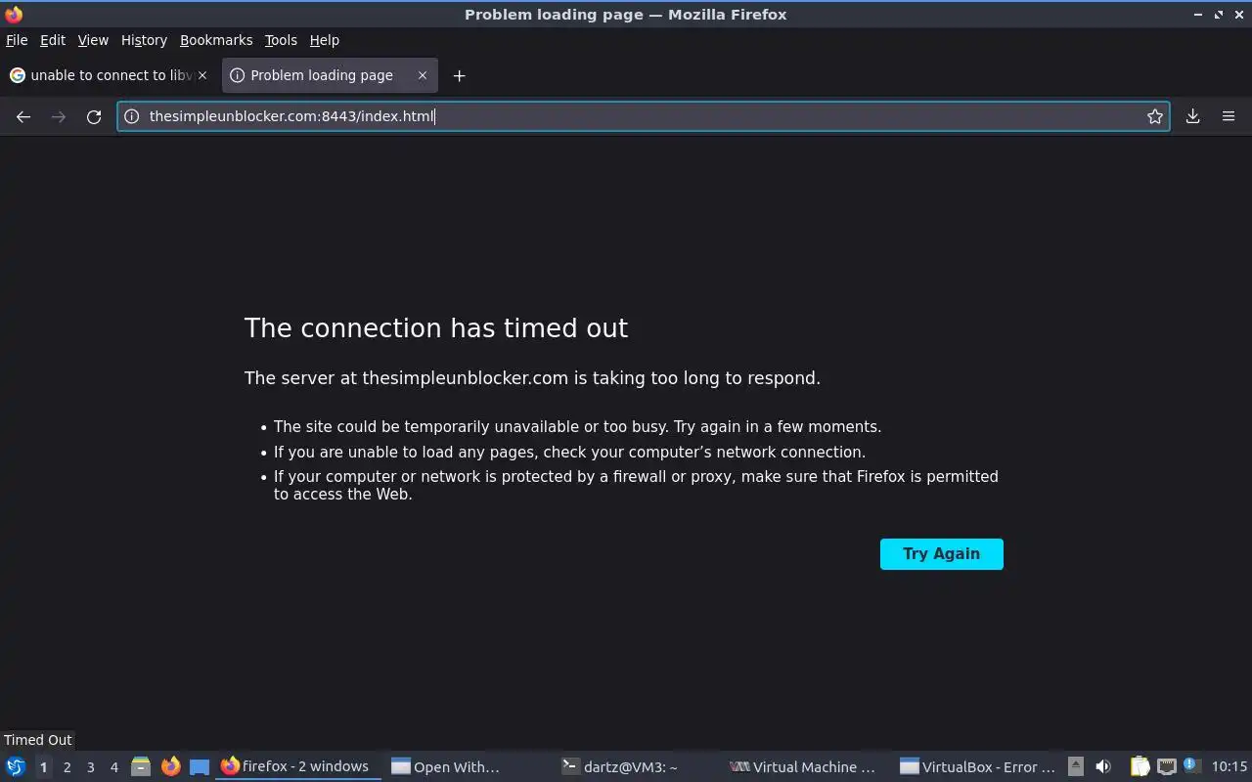Open the Downloads panel
The image size is (1252, 782).
(x=1193, y=116)
